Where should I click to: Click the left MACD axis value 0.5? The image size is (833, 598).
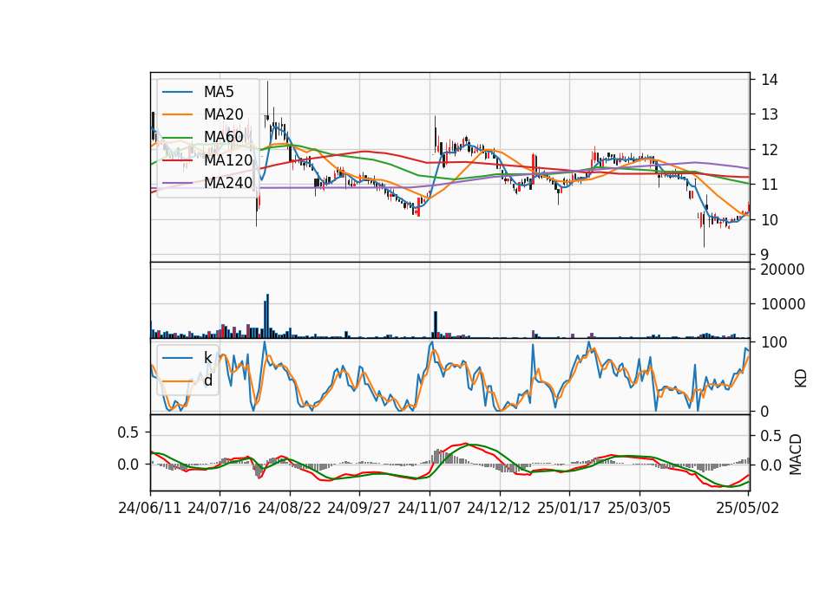[128, 432]
